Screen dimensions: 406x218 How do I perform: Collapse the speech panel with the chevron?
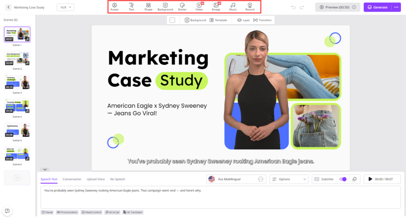pyautogui.click(x=45, y=170)
